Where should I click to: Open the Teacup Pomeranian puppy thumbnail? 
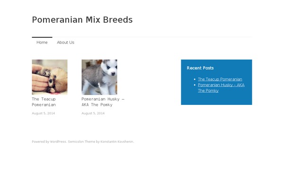[50, 77]
